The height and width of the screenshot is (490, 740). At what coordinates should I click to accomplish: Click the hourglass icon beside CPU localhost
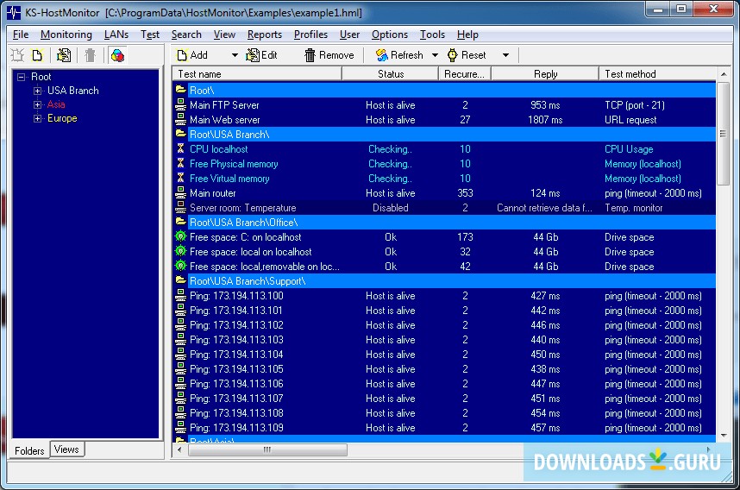(180, 148)
